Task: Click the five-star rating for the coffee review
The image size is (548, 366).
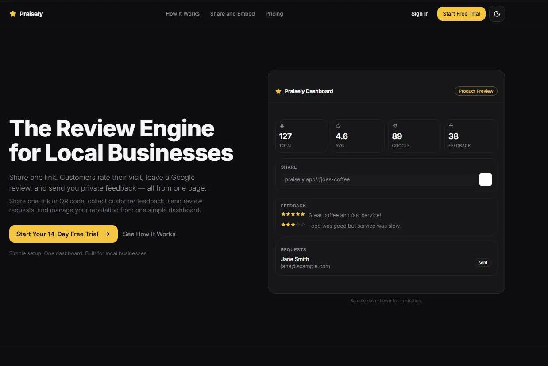Action: tap(293, 214)
